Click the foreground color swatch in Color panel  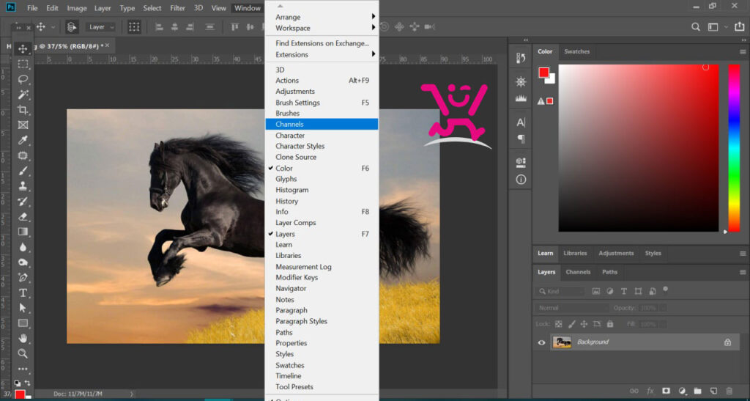544,73
